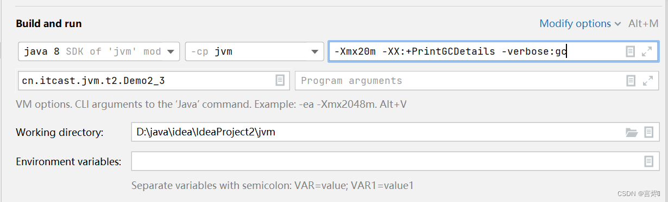The height and width of the screenshot is (202, 668).
Task: Click the list icon in main class field
Action: point(280,81)
